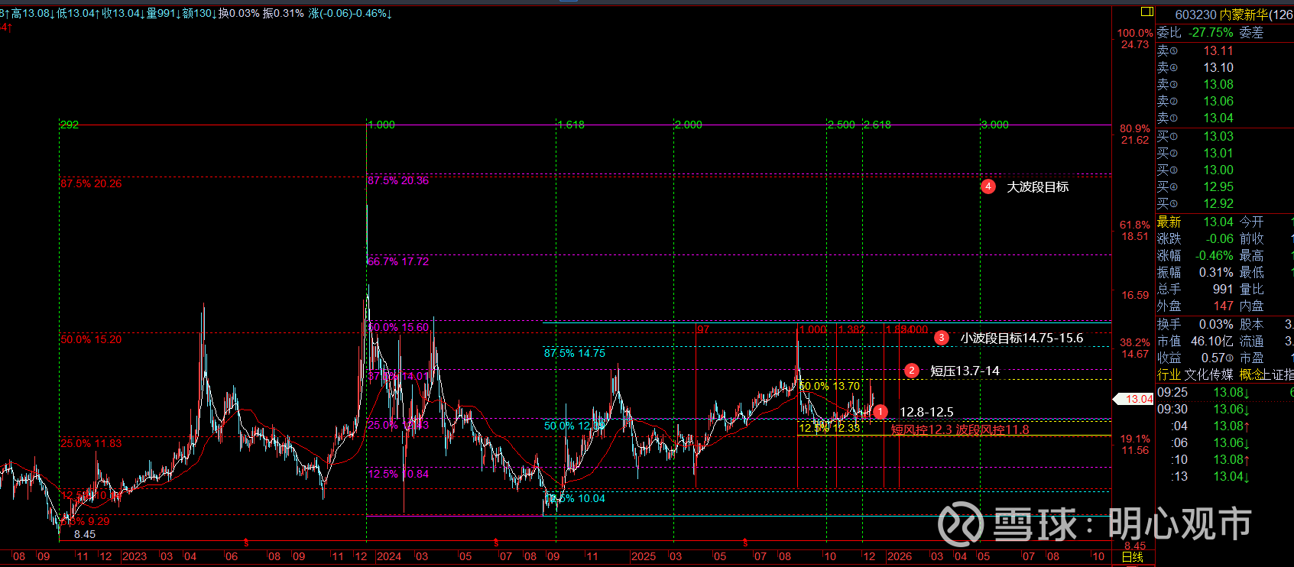Click the 2023 year label on time axis

tap(135, 556)
